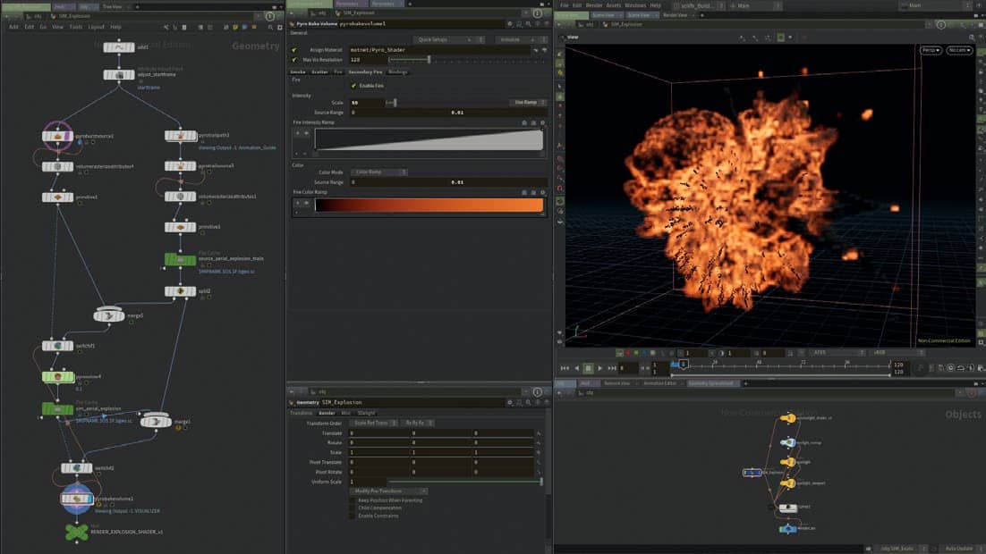Viewport: 986px width, 554px height.
Task: Select the sim_aerial_explosion file cache node
Action: pos(58,409)
